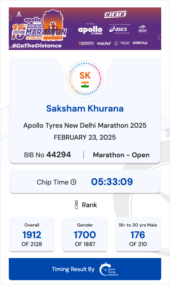Click the ASICS sports partner logo

coord(118,30)
